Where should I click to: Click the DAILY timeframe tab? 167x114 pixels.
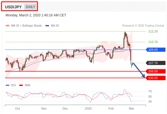click(x=30, y=7)
